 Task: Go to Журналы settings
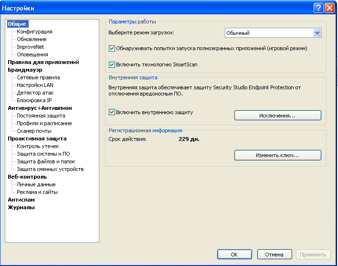coord(21,207)
